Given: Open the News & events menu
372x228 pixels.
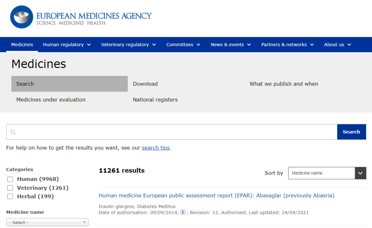Looking at the screenshot, I should click(230, 45).
